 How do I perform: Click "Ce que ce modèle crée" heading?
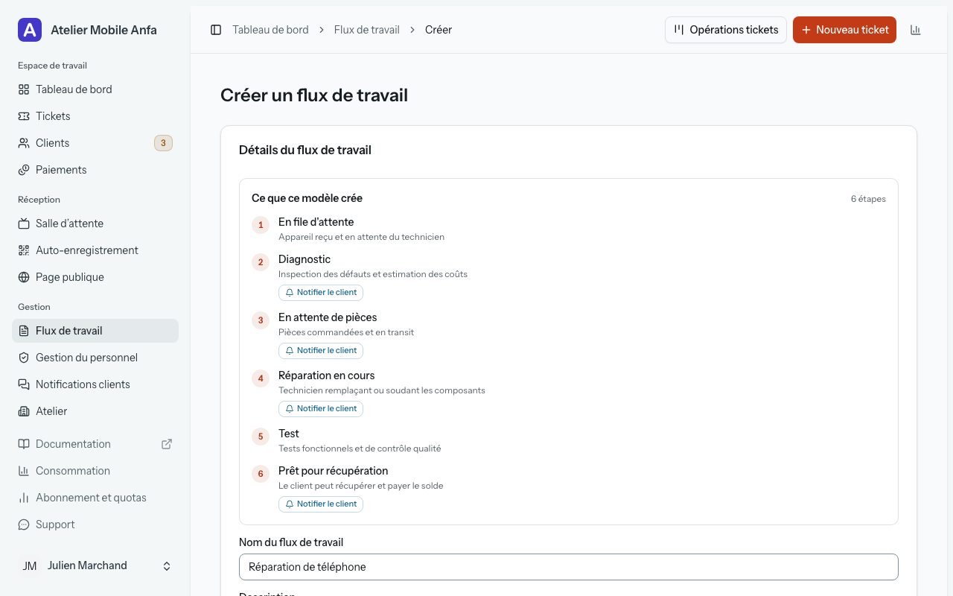coord(307,198)
